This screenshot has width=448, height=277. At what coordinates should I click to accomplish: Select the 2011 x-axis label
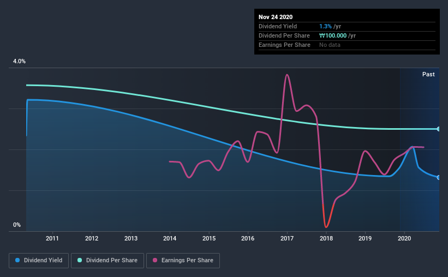tap(52, 238)
